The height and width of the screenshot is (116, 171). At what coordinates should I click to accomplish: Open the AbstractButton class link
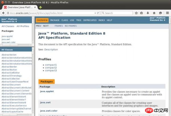click(x=9, y=70)
